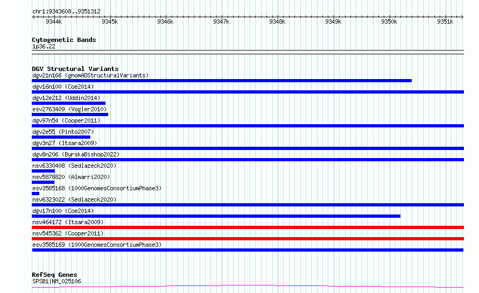Viewport: 479px width, 293px height.
Task: Click the RefSeq Genes track title
Action: point(54,275)
